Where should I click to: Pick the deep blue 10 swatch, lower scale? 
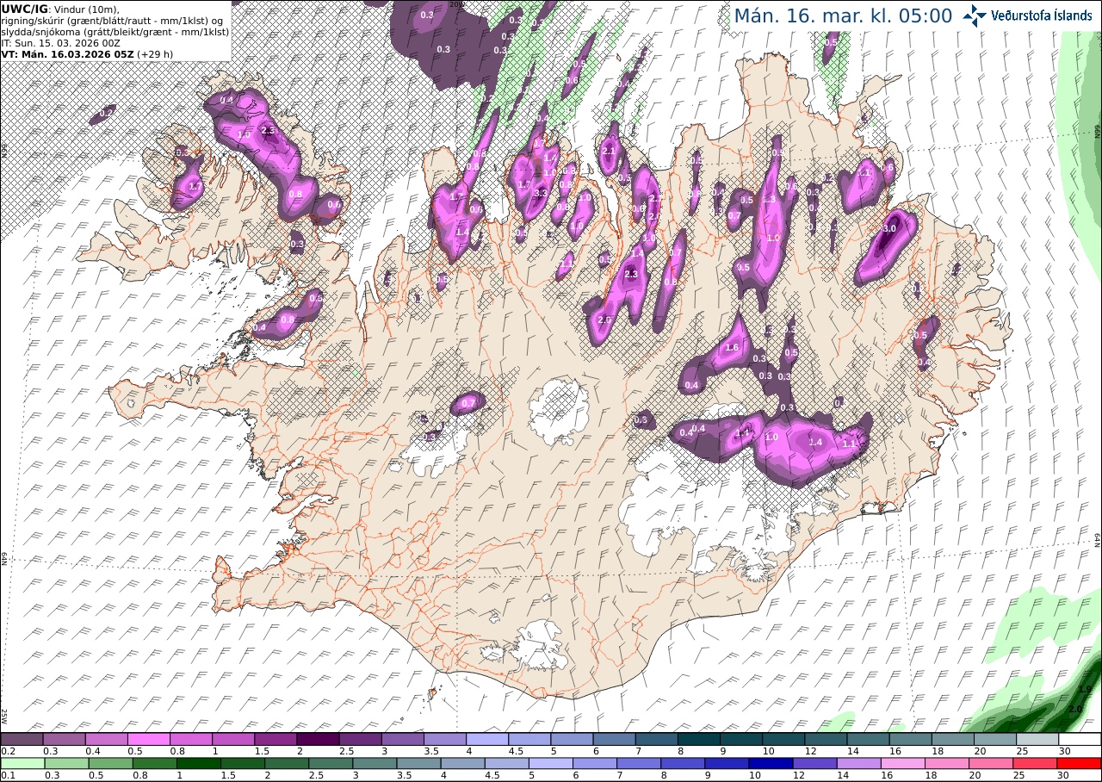(771, 763)
